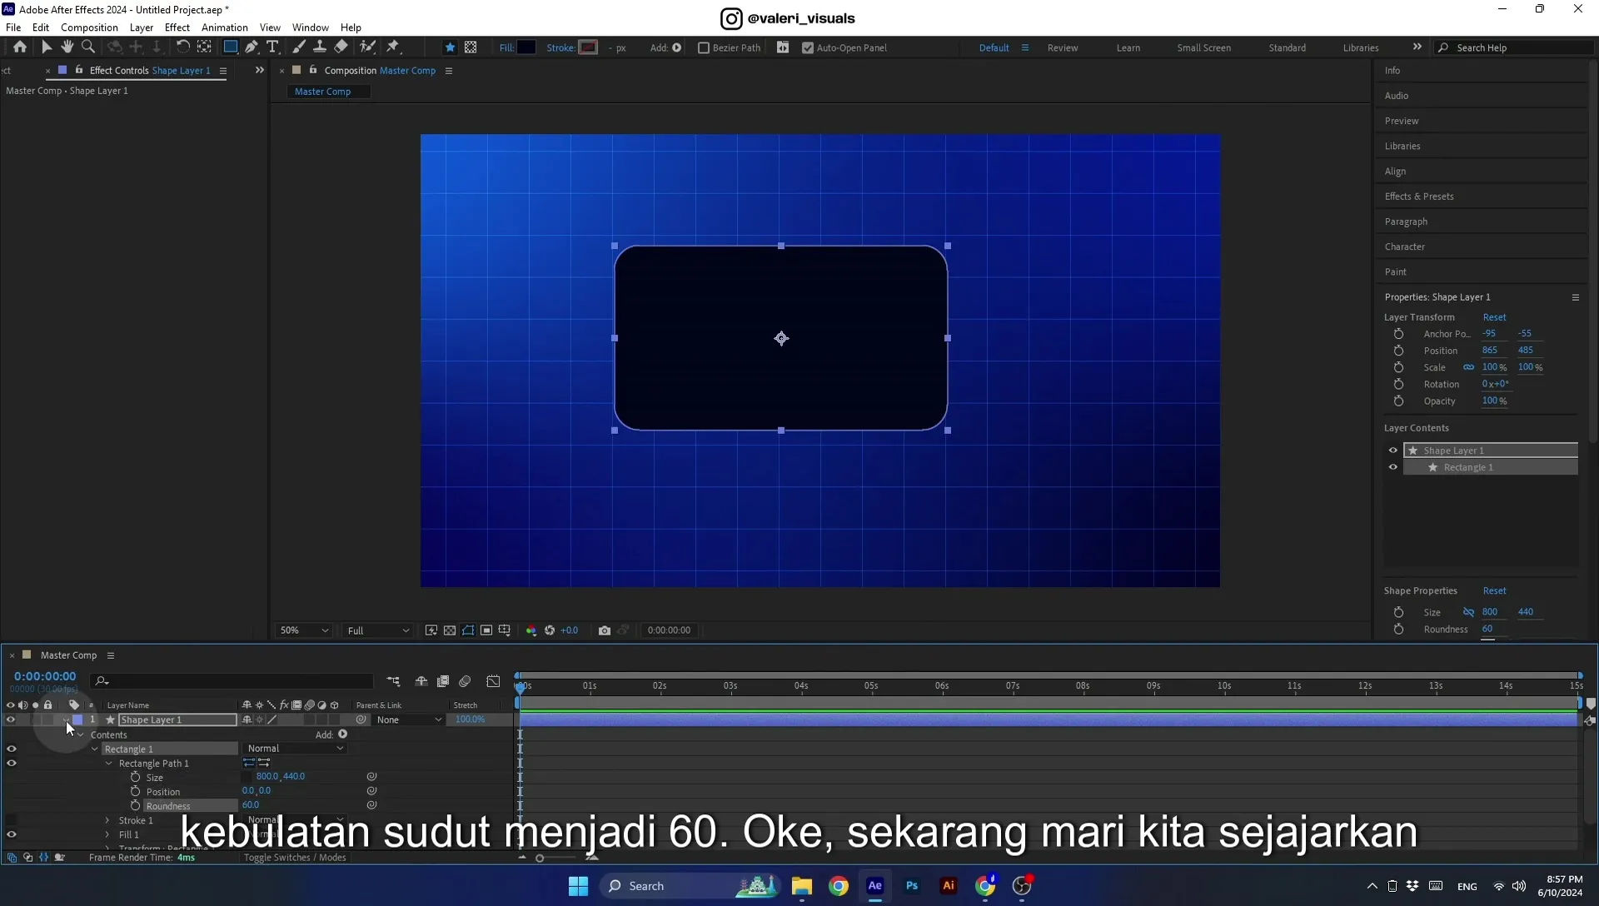This screenshot has width=1599, height=906.
Task: Select the Type text tool
Action: (x=272, y=47)
